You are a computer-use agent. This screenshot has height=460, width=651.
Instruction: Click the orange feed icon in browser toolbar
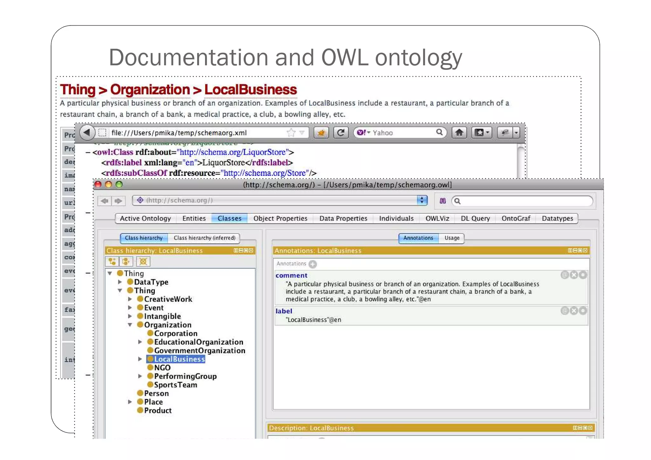pyautogui.click(x=321, y=133)
